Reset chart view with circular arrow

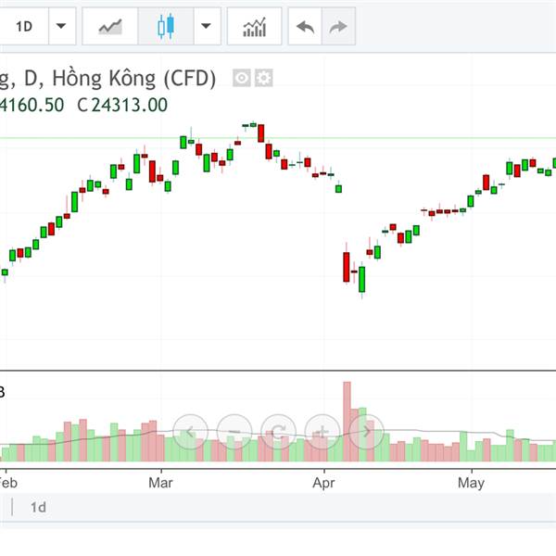[x=278, y=432]
